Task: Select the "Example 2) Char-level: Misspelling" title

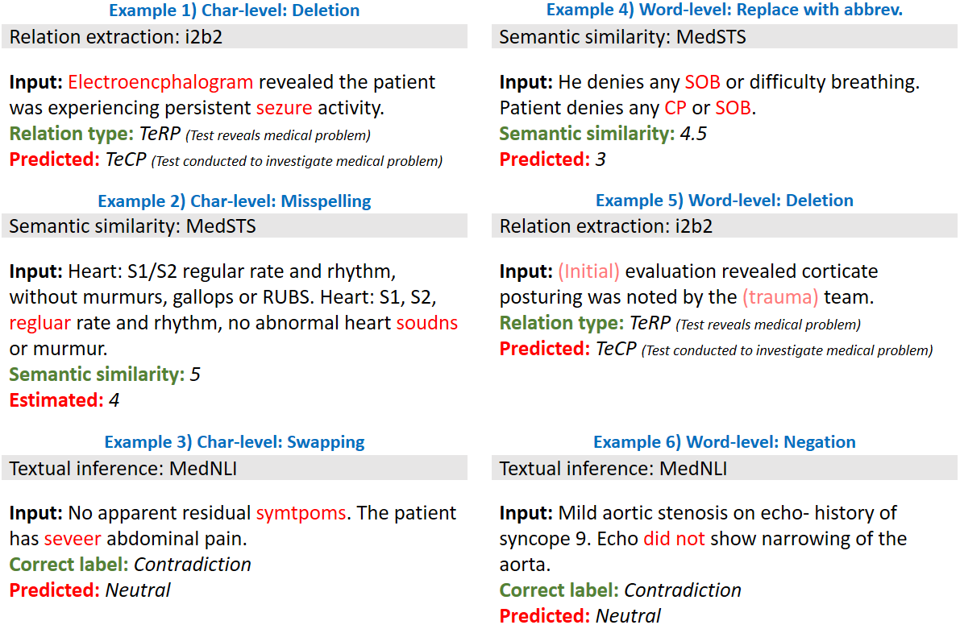Action: (x=234, y=201)
